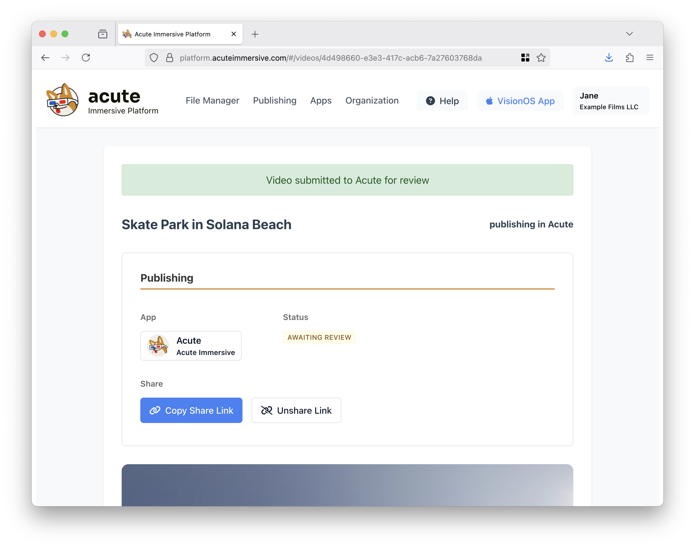Click the QR code icon in the address bar
Viewport: 695px width, 548px height.
(x=525, y=58)
